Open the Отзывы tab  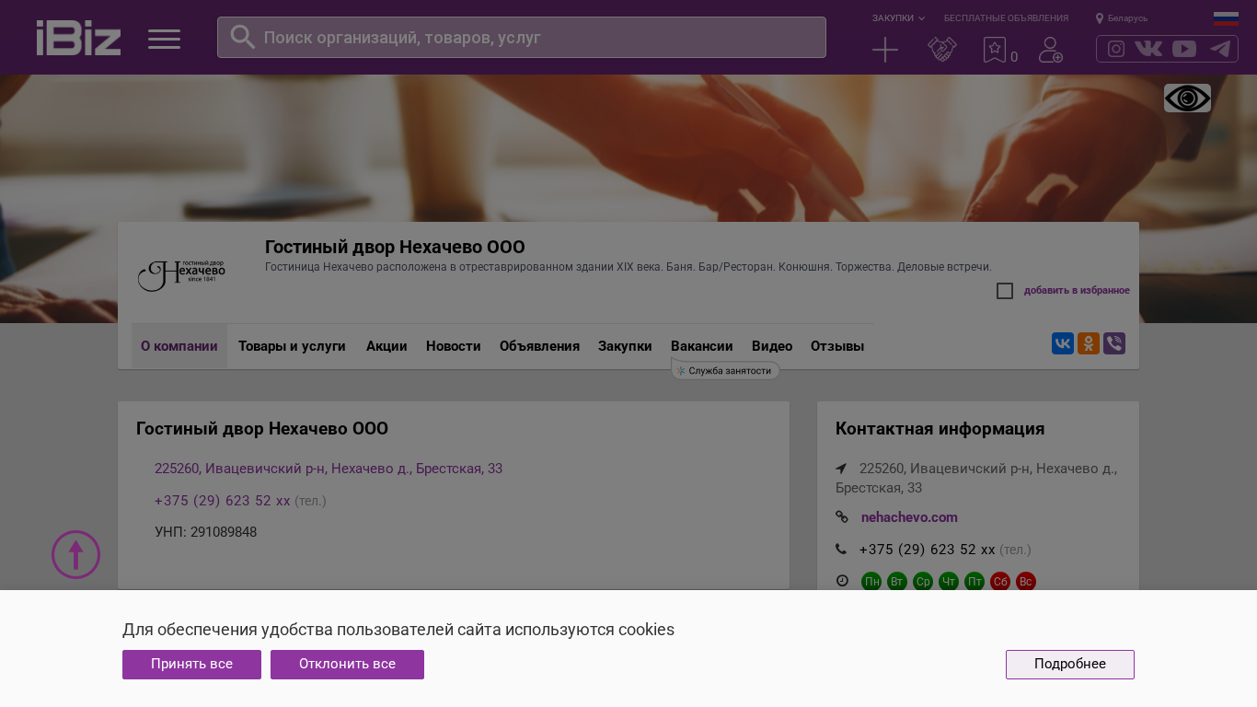click(836, 346)
